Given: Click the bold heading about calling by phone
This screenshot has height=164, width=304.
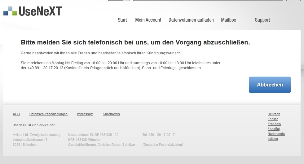Looking at the screenshot, I should click(135, 42).
